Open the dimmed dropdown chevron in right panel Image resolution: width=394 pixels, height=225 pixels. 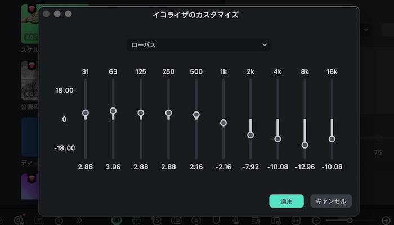click(366, 30)
